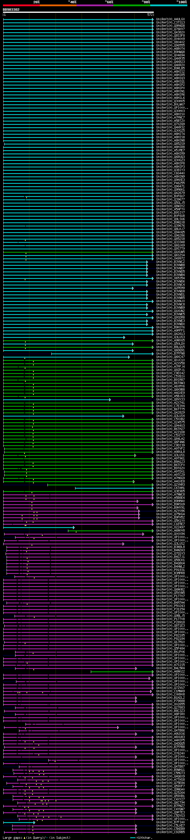Select the UniRef100_Q8VX33 label

tap(170, 400)
